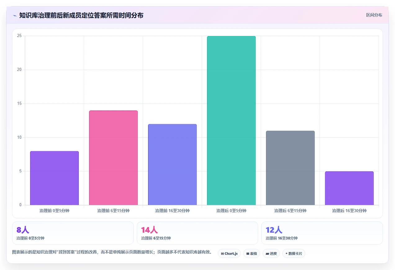Open the 8人 stat card
The image size is (395, 270).
73,233
